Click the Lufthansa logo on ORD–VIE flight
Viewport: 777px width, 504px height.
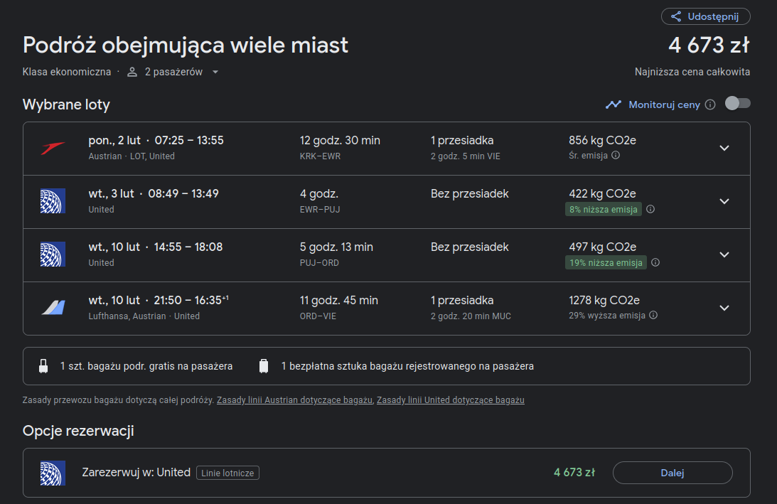pos(53,308)
